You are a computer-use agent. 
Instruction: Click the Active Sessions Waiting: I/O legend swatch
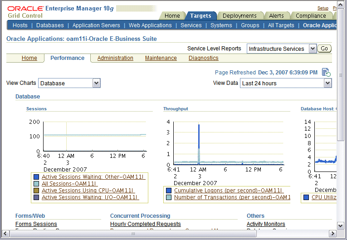click(36, 197)
